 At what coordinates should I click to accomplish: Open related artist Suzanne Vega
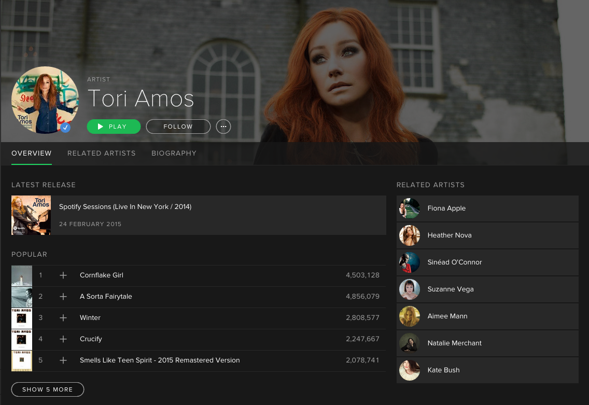click(487, 289)
